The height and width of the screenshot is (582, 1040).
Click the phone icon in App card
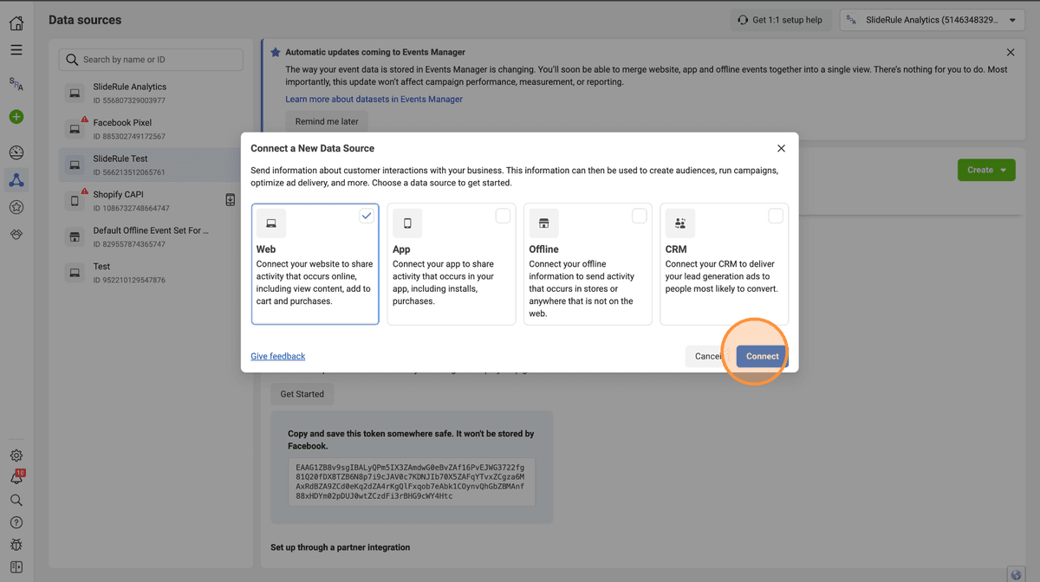coord(407,223)
